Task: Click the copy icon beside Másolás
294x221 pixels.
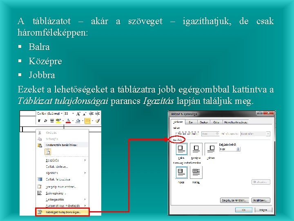Action: pos(40,139)
